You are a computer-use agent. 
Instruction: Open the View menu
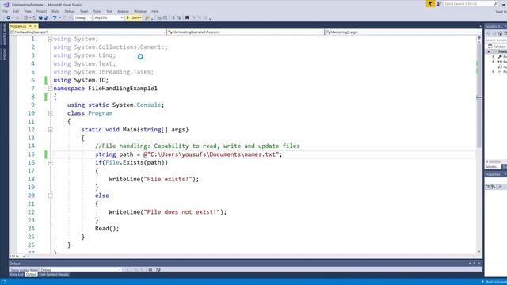point(28,11)
